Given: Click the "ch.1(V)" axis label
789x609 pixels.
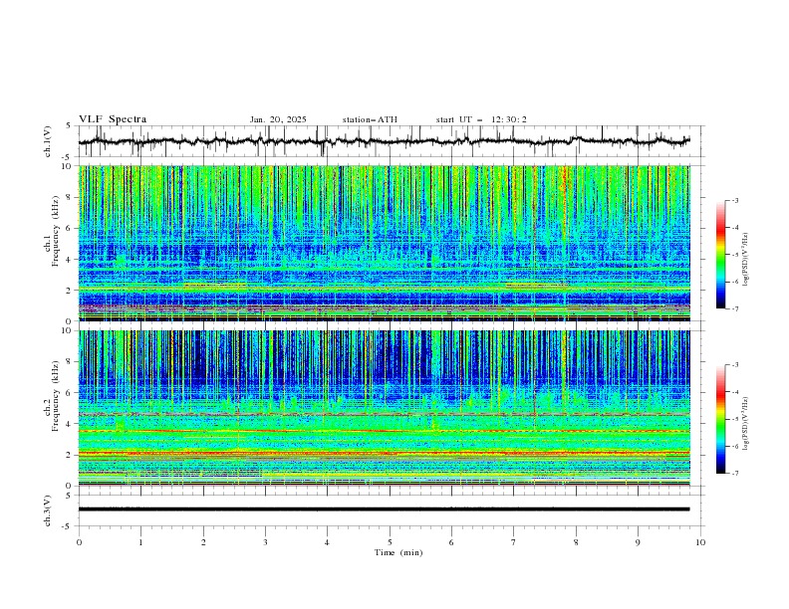Looking at the screenshot, I should (48, 141).
